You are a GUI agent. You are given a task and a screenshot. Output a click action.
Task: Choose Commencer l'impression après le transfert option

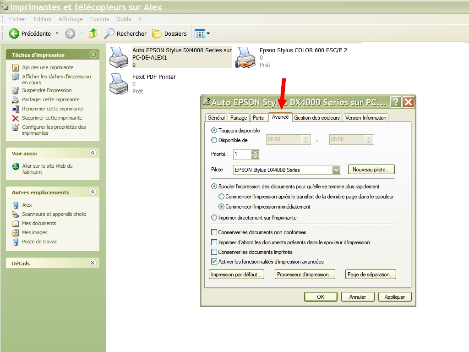point(221,197)
